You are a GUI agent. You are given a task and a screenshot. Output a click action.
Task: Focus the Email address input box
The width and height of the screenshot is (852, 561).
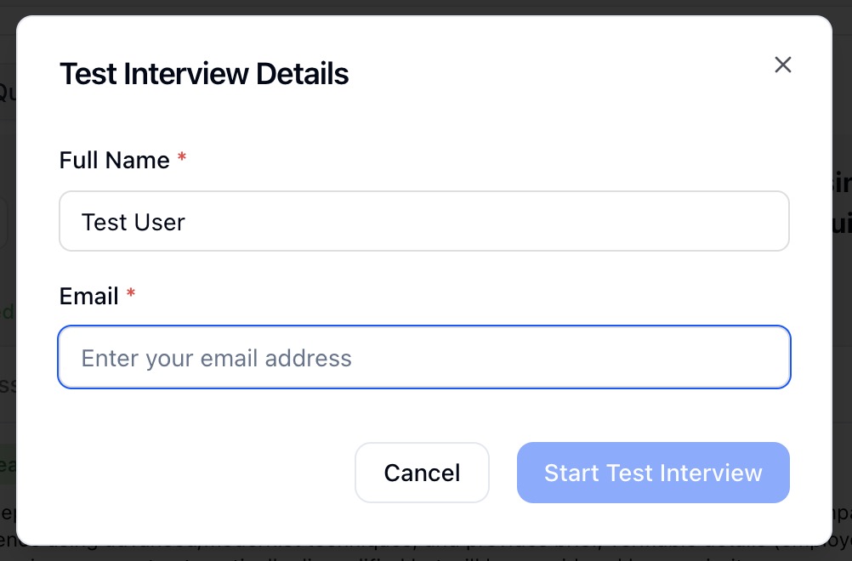pyautogui.click(x=423, y=358)
